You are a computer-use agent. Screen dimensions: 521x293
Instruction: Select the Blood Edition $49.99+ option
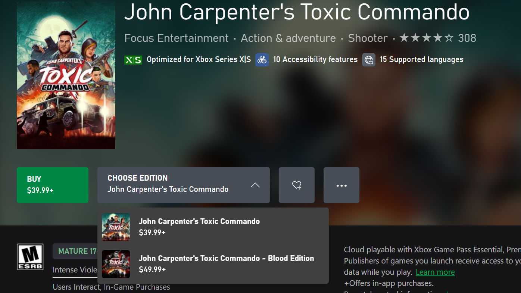pyautogui.click(x=213, y=264)
